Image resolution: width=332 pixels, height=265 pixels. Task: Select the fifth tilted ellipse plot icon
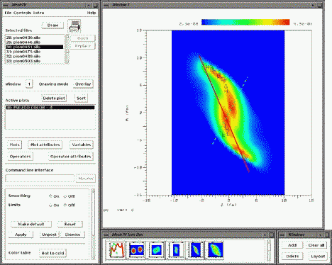coord(195,249)
